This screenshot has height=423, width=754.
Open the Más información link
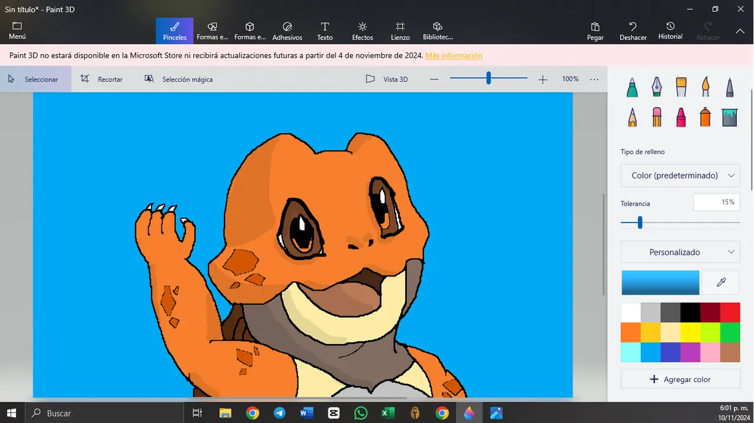[x=454, y=55]
